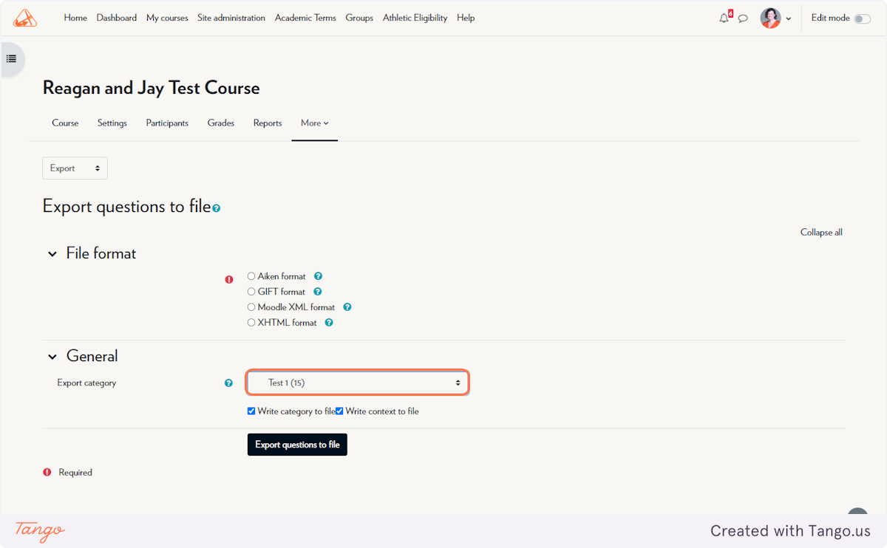887x548 pixels.
Task: Select XHTML format radio button
Action: pyautogui.click(x=251, y=323)
